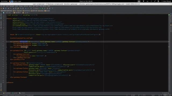The height and width of the screenshot is (96, 172).
Task: Open the Help menu
Action: pyautogui.click(x=49, y=6)
